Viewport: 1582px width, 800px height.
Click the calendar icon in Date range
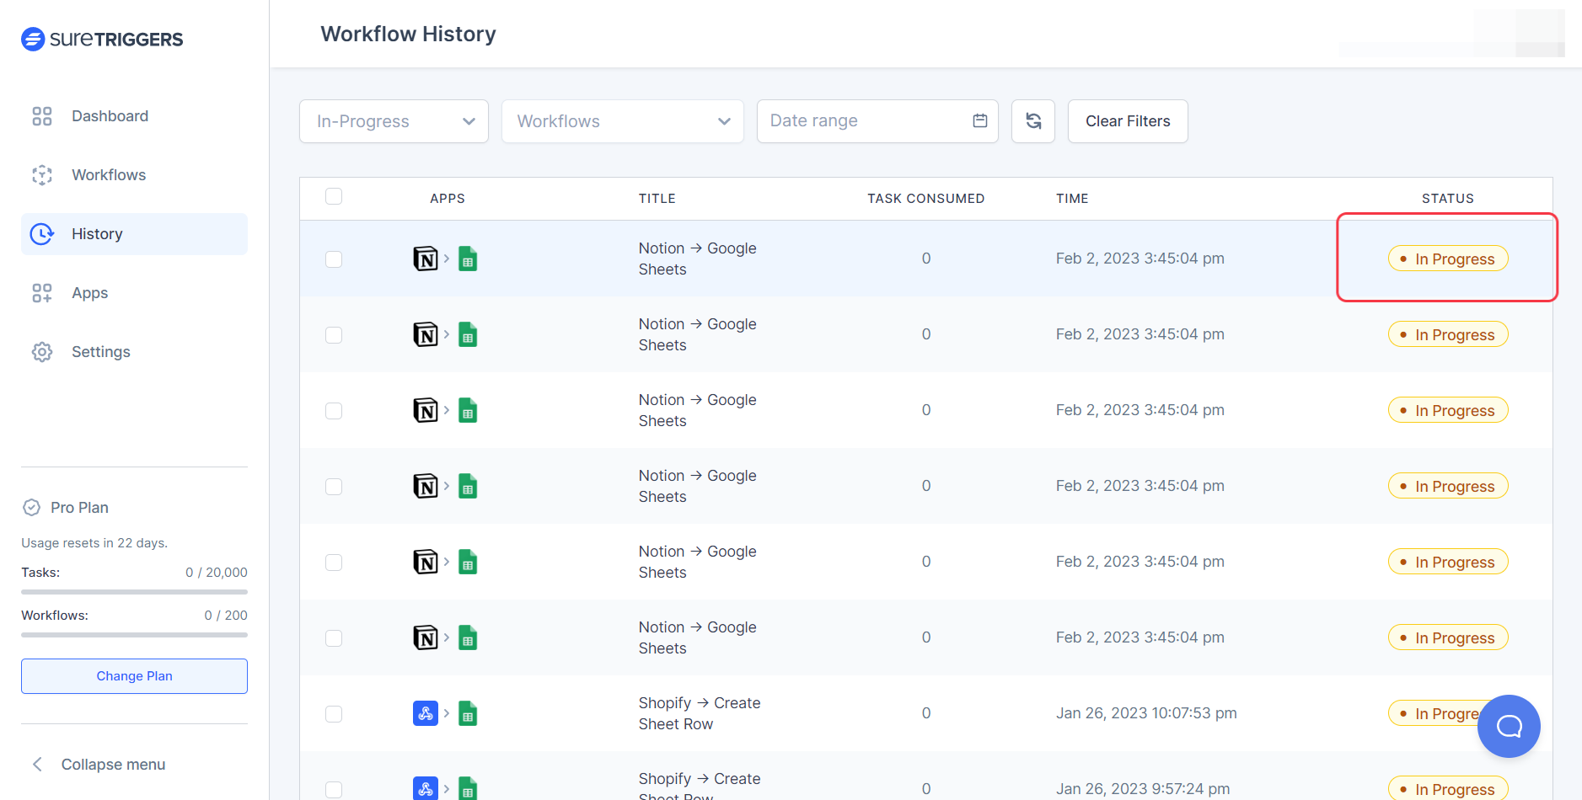click(x=980, y=120)
